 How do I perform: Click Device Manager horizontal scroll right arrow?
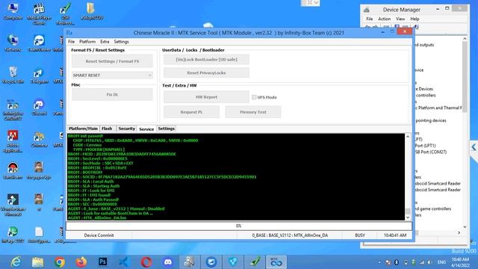click(x=459, y=232)
